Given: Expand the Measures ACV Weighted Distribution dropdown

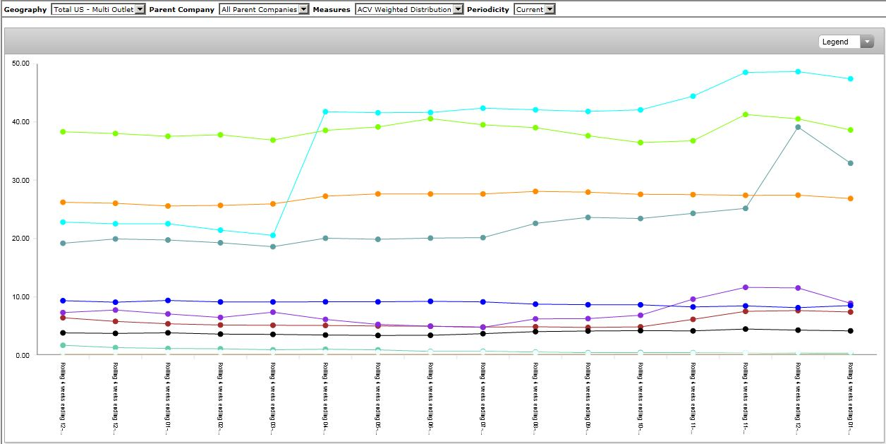Looking at the screenshot, I should tap(409, 9).
